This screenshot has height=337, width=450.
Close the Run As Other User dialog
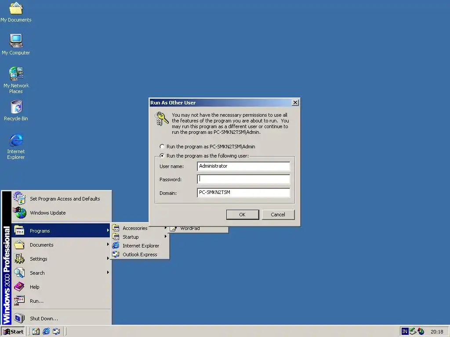click(295, 103)
